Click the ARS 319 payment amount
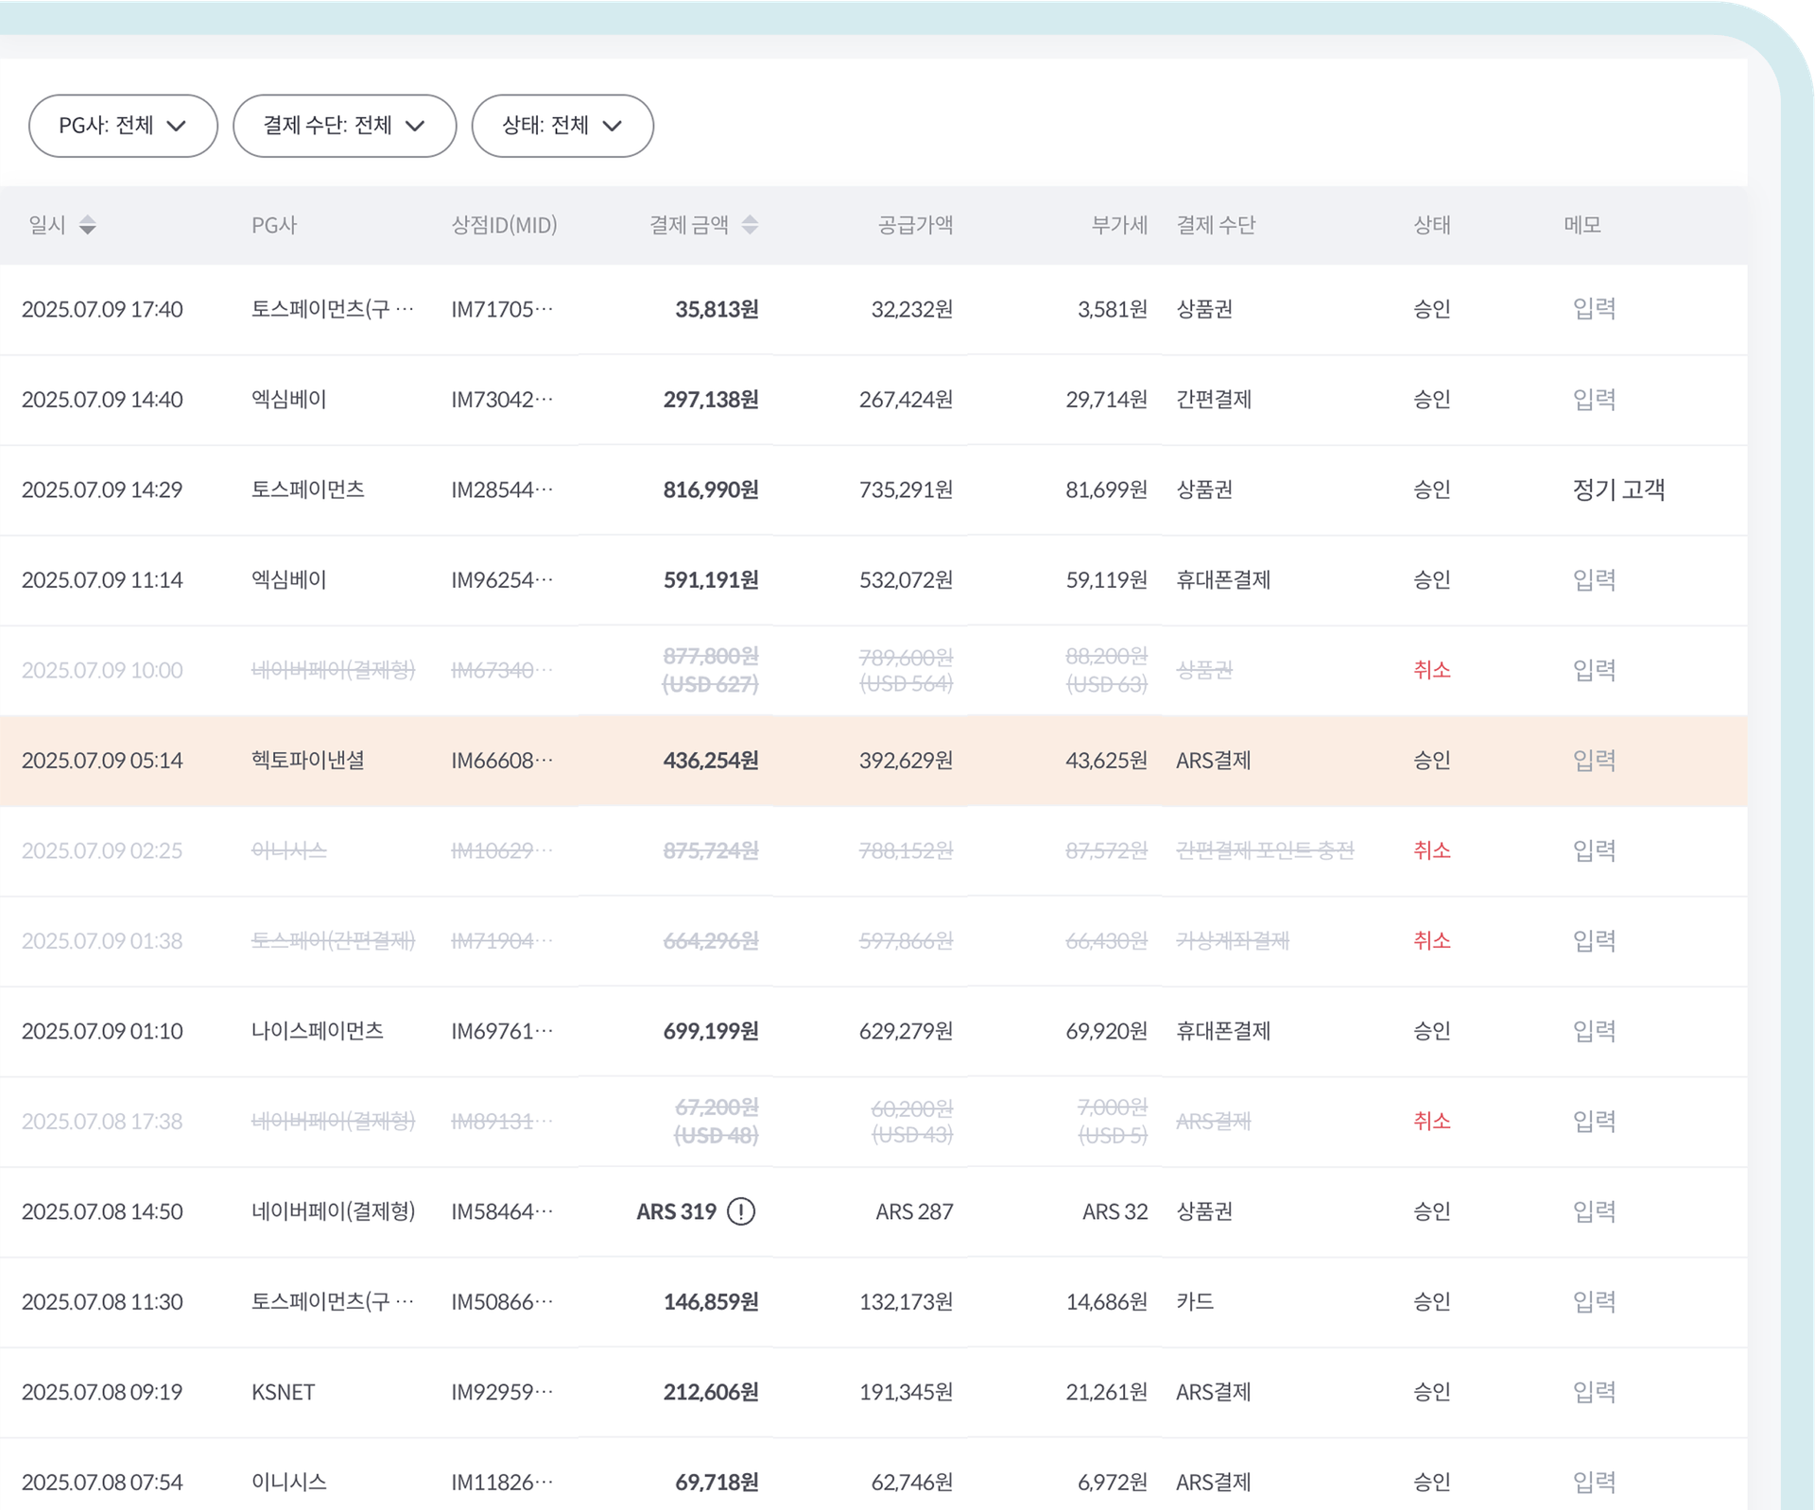This screenshot has height=1510, width=1815. click(x=676, y=1211)
